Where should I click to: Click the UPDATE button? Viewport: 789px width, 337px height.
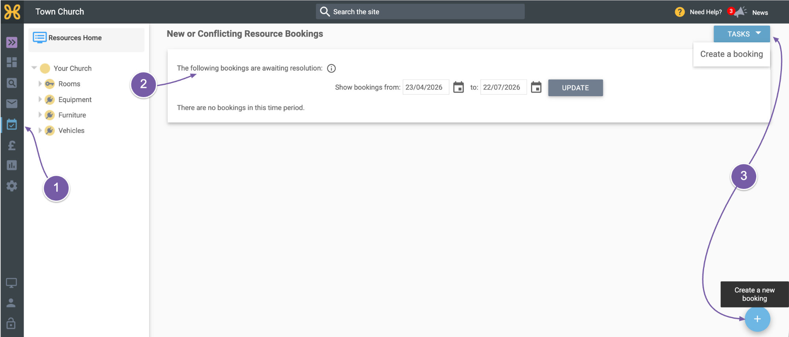coord(575,88)
